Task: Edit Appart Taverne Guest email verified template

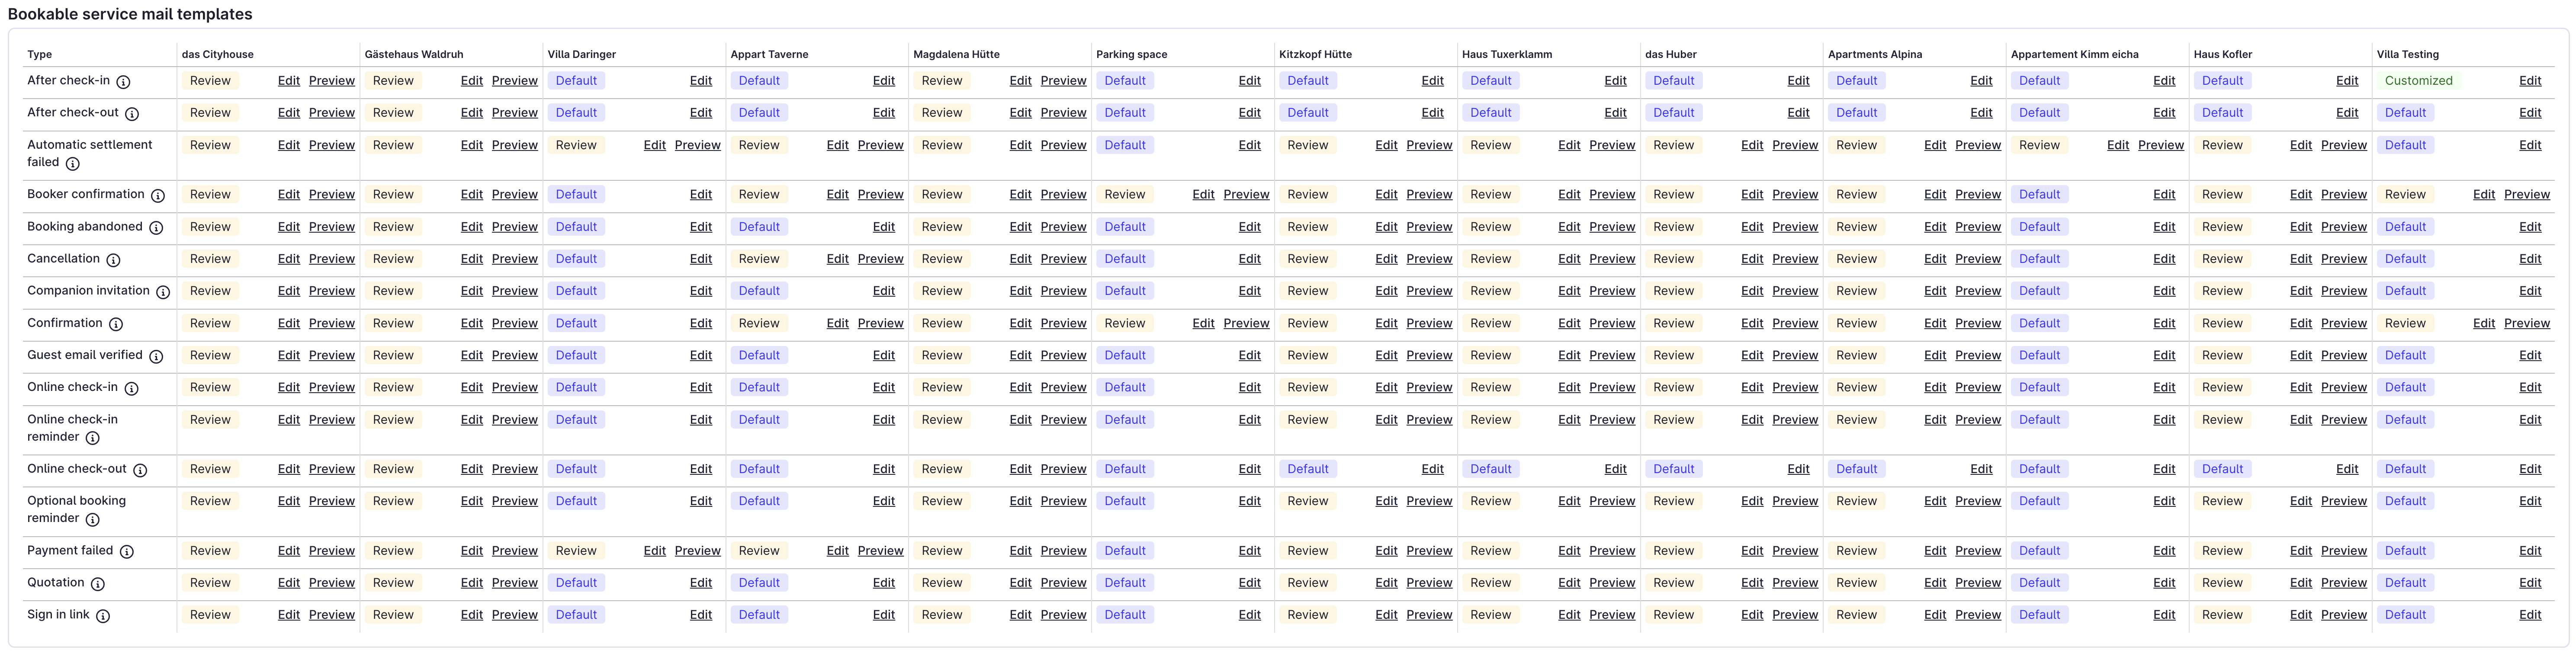Action: click(x=884, y=355)
